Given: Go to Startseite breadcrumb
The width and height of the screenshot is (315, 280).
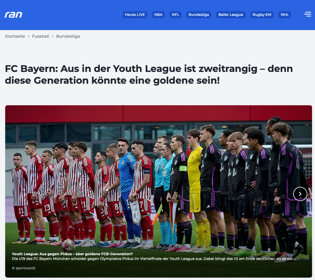Looking at the screenshot, I should point(15,36).
